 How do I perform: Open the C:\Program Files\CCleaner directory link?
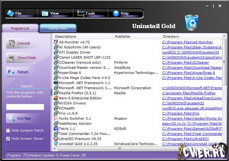[186, 62]
